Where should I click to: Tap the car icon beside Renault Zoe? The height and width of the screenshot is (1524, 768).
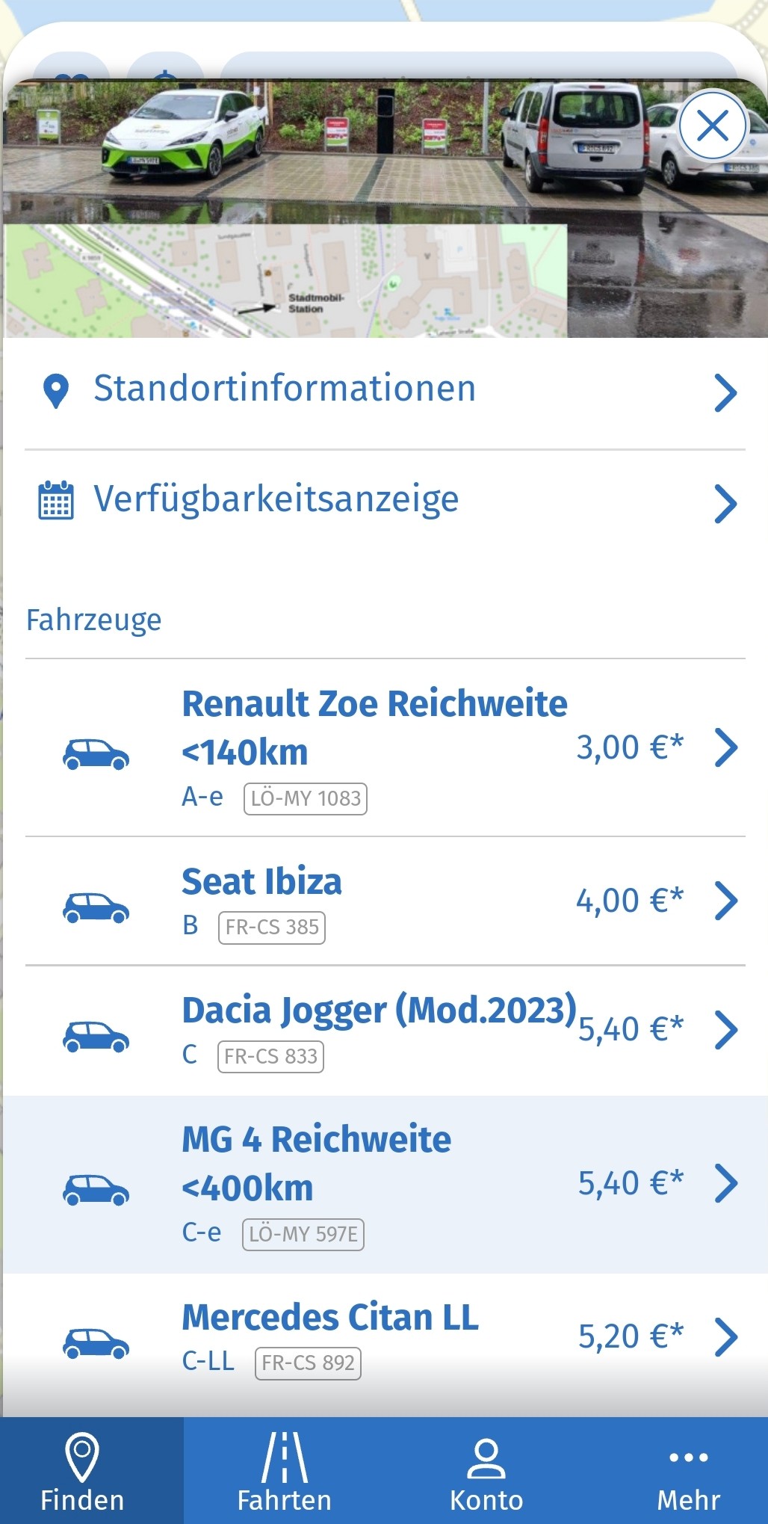pos(96,753)
